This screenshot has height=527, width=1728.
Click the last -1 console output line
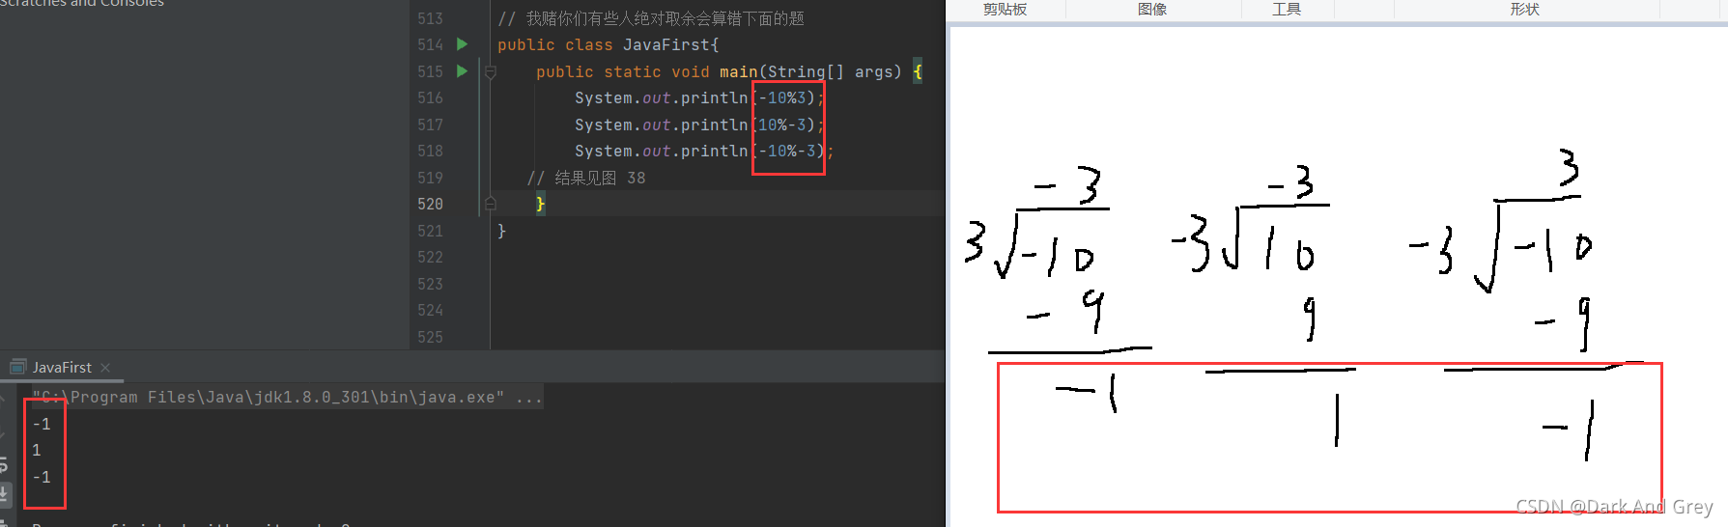tap(42, 477)
